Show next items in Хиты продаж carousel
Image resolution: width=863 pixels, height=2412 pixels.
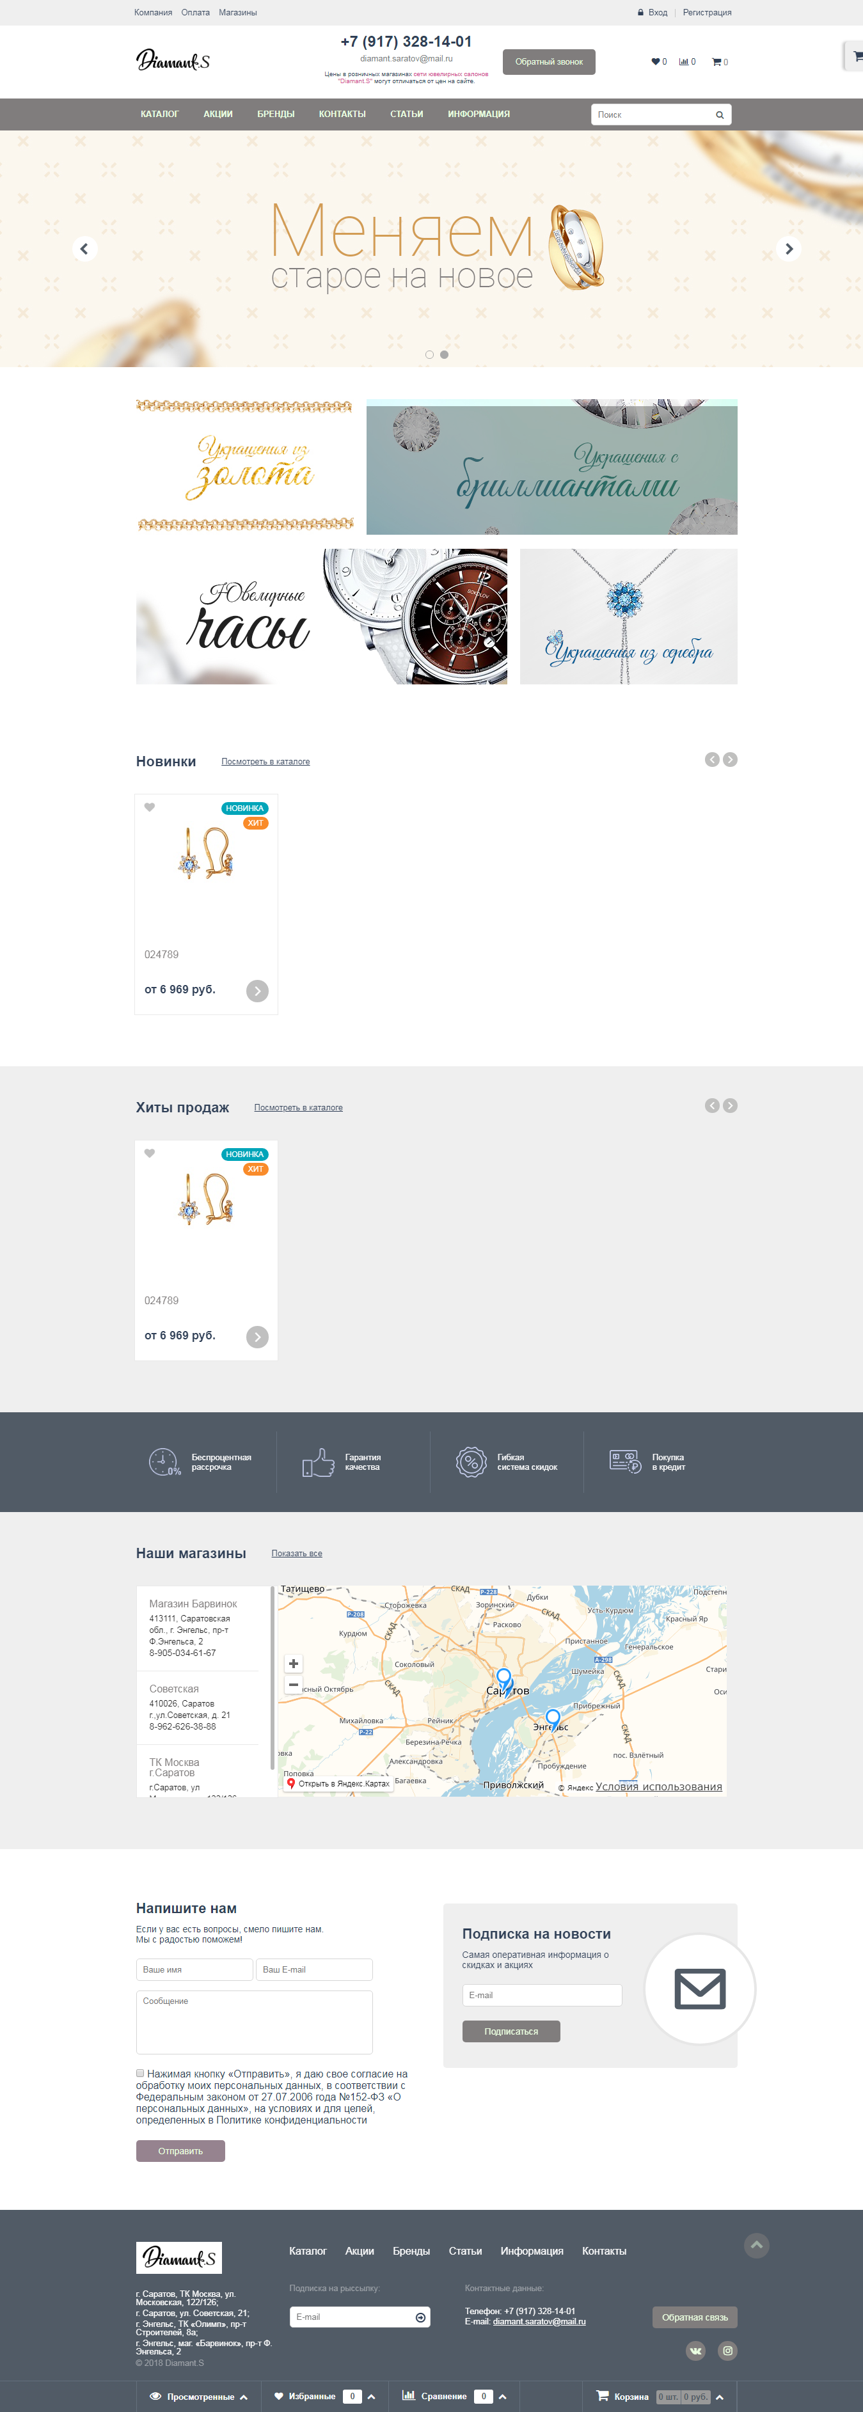point(730,1106)
